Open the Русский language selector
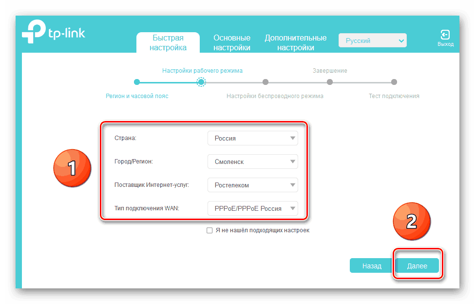 point(372,41)
